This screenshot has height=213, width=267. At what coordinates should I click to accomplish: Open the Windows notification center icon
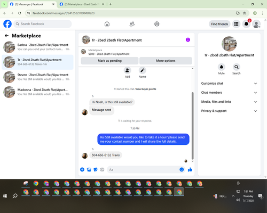pos(261,196)
